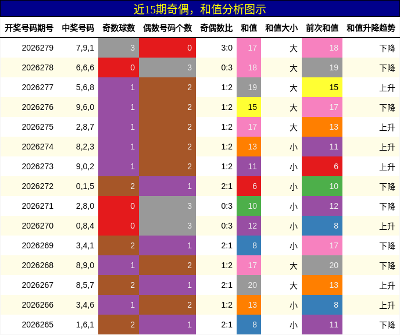Image resolution: width=400 pixels, height=335 pixels.
Task: Click gray sum cell 20 in row 2026267
Action: (x=249, y=285)
